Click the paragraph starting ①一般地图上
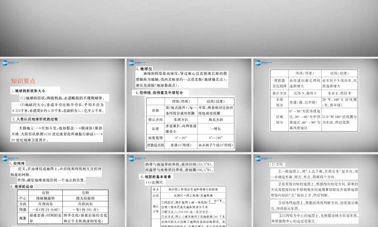Image resolution: width=378 pixels, height=227 pixels. [x=314, y=174]
